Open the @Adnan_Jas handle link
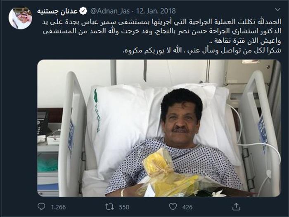This screenshot has width=289, height=217. click(x=110, y=11)
